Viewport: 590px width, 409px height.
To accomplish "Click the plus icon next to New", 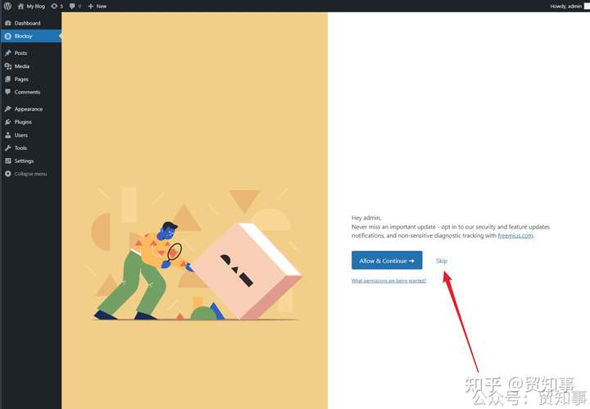I will (90, 6).
